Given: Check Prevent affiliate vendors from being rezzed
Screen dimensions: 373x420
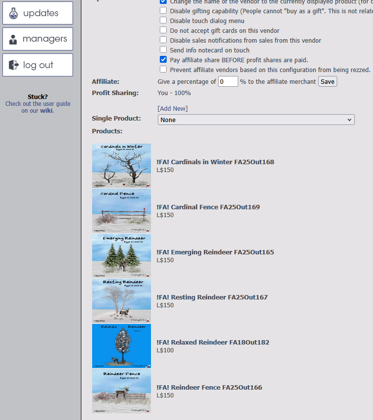Looking at the screenshot, I should pyautogui.click(x=163, y=70).
